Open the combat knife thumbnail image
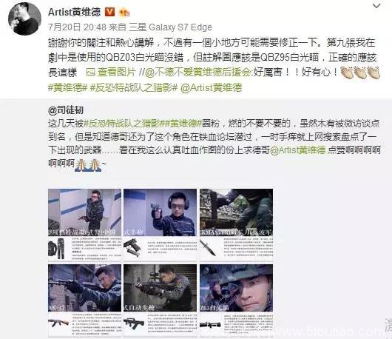The width and height of the screenshot is (392, 339). tap(236, 225)
